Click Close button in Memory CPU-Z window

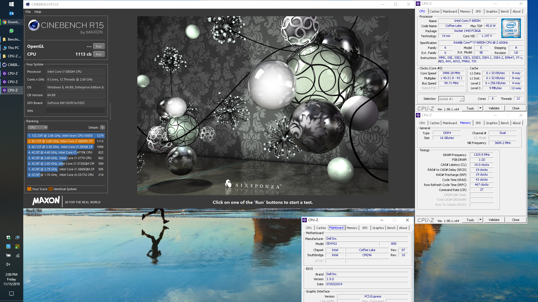[x=516, y=220]
